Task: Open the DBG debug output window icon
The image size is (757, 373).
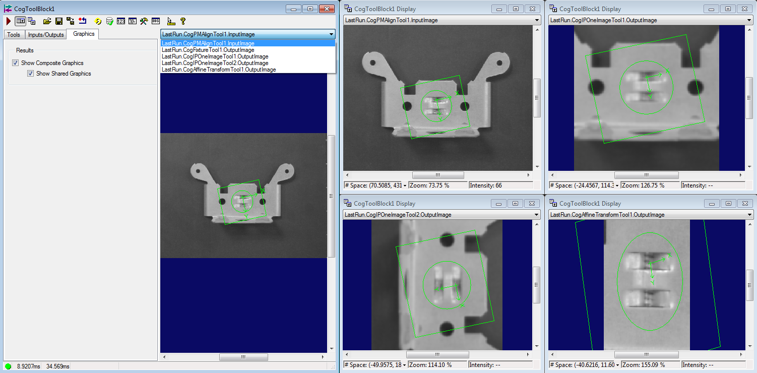Action: (155, 21)
